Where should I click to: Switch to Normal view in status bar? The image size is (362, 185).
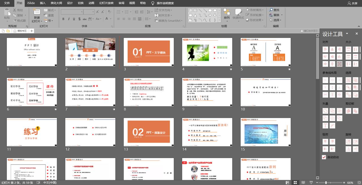point(287,183)
